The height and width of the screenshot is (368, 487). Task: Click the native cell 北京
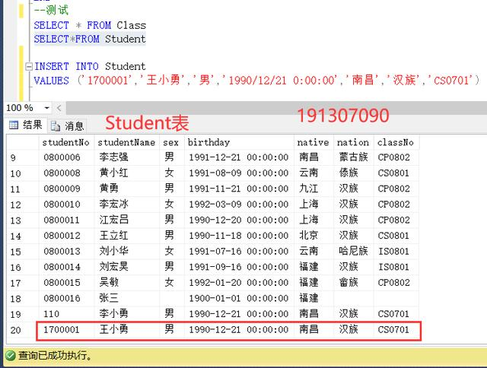click(314, 236)
